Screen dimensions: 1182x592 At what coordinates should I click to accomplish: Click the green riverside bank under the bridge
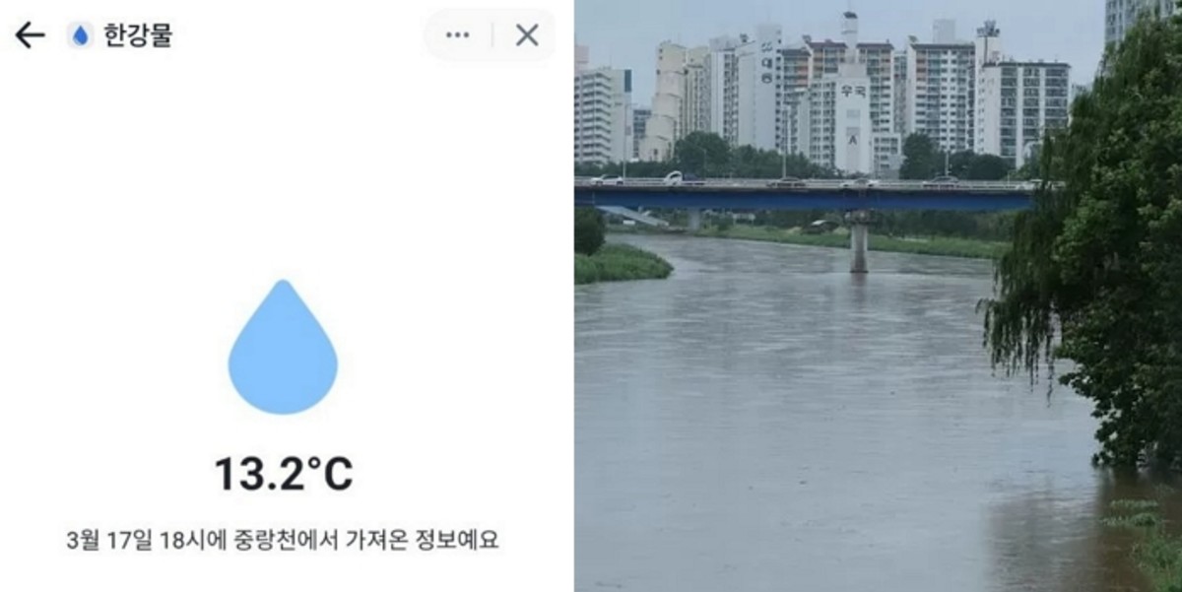(x=867, y=240)
